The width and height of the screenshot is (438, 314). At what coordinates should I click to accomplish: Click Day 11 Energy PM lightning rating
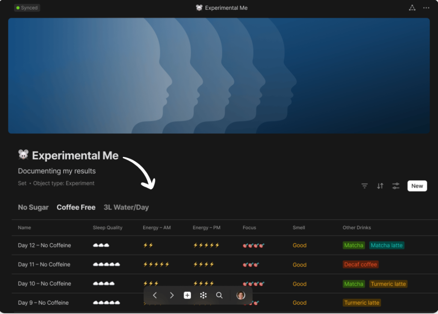tap(204, 264)
